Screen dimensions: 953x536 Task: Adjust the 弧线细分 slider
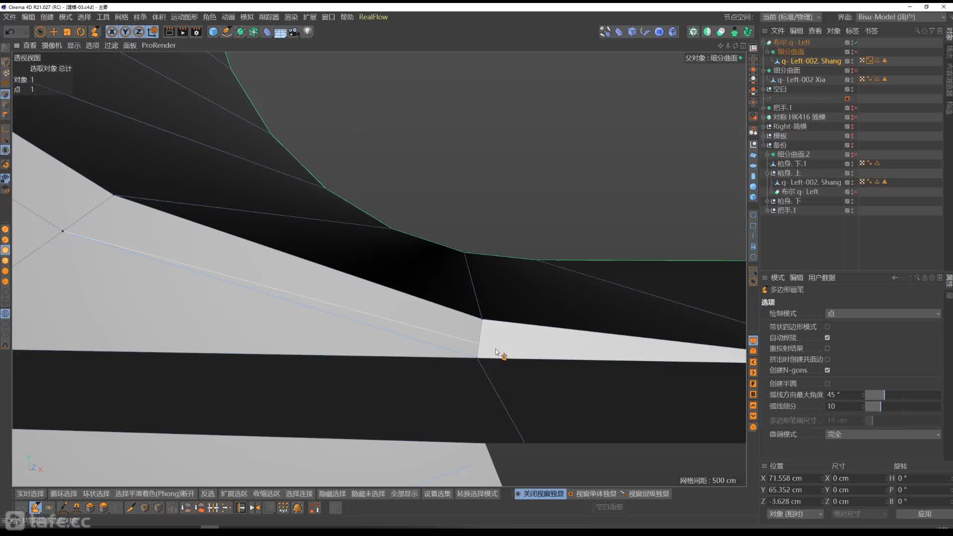(903, 406)
